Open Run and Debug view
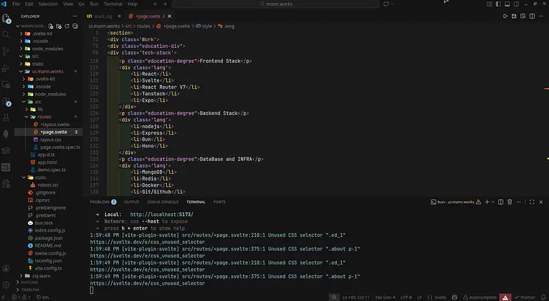Viewport: 549px width, 301px height. pos(8,68)
